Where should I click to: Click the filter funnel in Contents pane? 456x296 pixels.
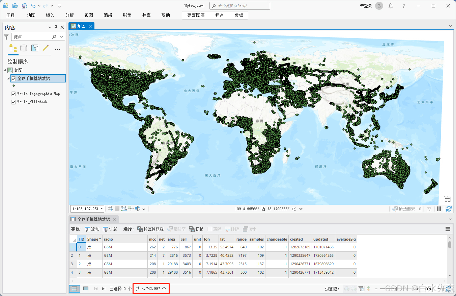point(6,36)
